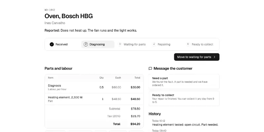Click the step 2 circle beside Diagnosing

[x=86, y=45]
